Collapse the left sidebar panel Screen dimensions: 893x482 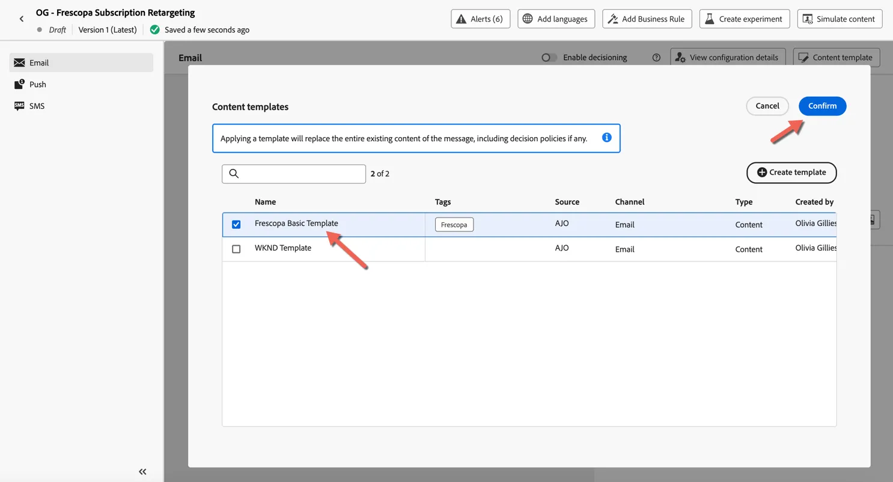click(x=142, y=472)
